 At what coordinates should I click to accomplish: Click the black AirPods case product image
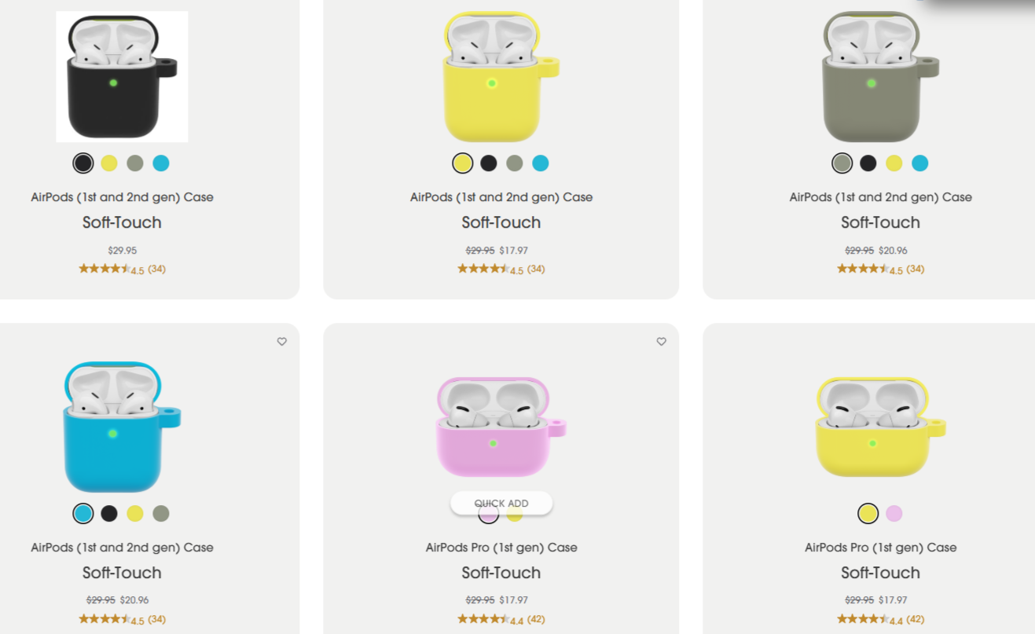[x=122, y=76]
